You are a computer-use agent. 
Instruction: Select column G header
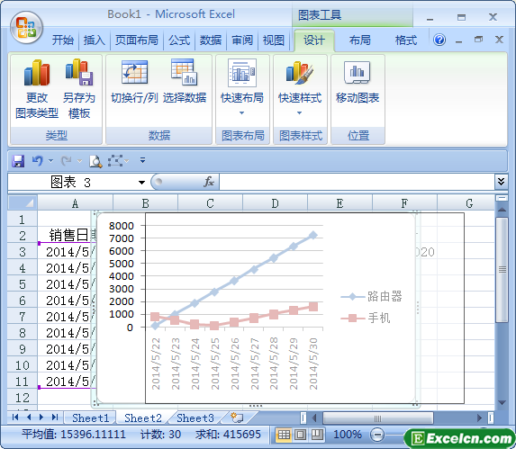coord(469,203)
